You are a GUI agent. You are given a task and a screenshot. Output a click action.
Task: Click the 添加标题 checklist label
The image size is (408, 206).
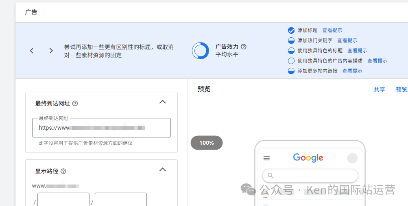coord(308,30)
